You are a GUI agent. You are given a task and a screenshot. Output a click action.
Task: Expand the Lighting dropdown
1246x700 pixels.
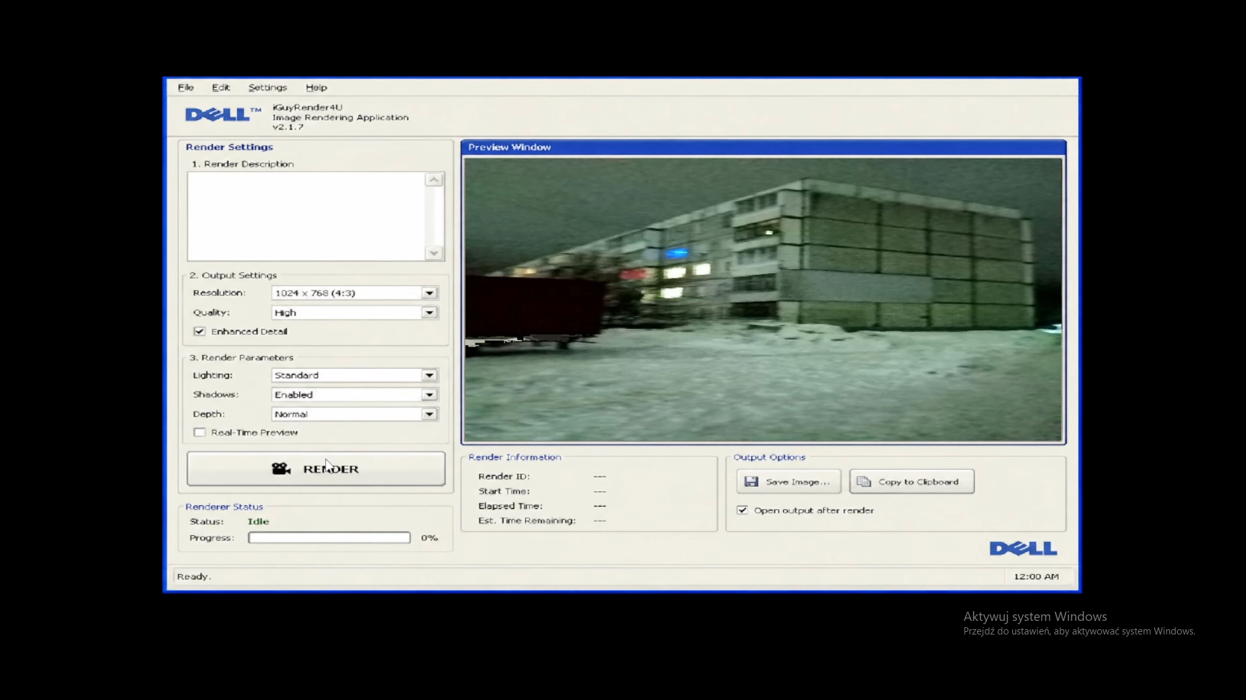coord(429,376)
